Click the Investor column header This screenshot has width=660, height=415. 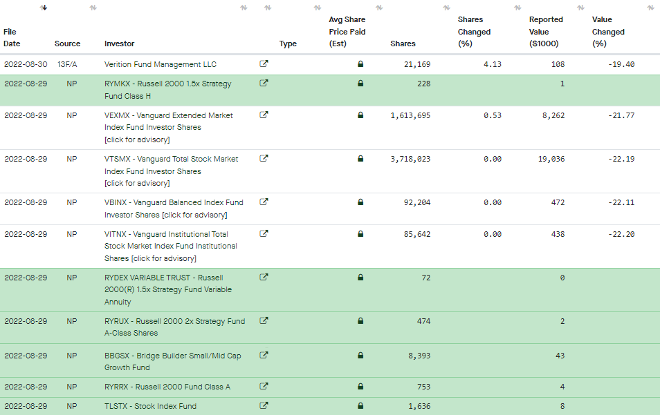pyautogui.click(x=120, y=44)
